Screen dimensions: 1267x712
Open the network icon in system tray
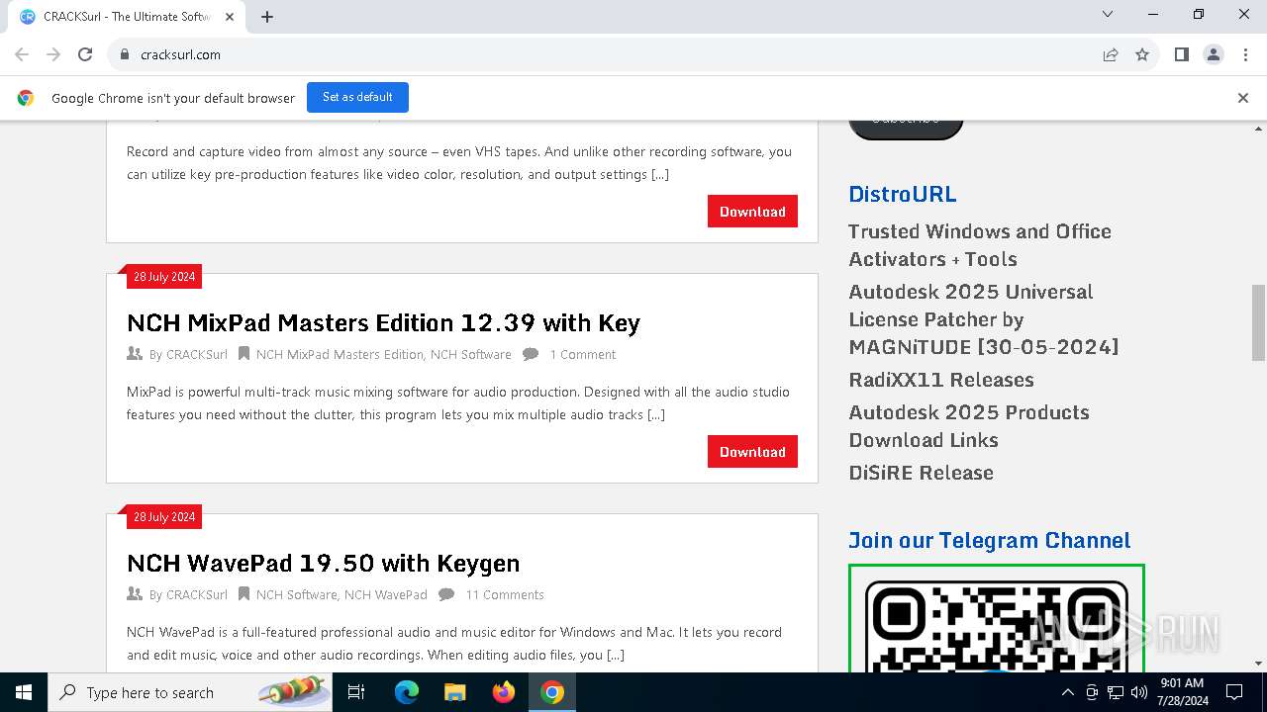click(x=1116, y=692)
